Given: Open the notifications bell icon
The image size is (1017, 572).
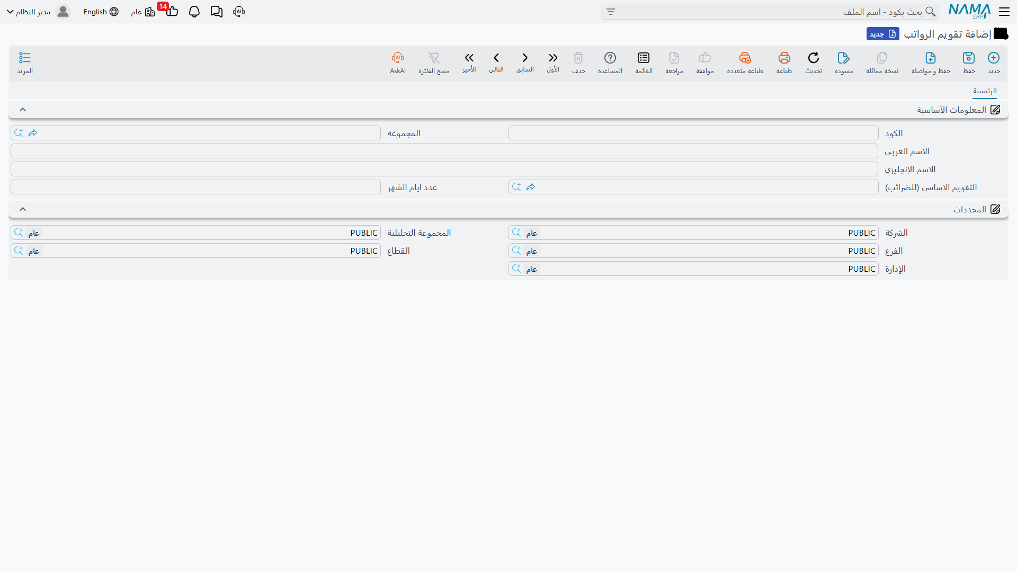Looking at the screenshot, I should pyautogui.click(x=194, y=12).
